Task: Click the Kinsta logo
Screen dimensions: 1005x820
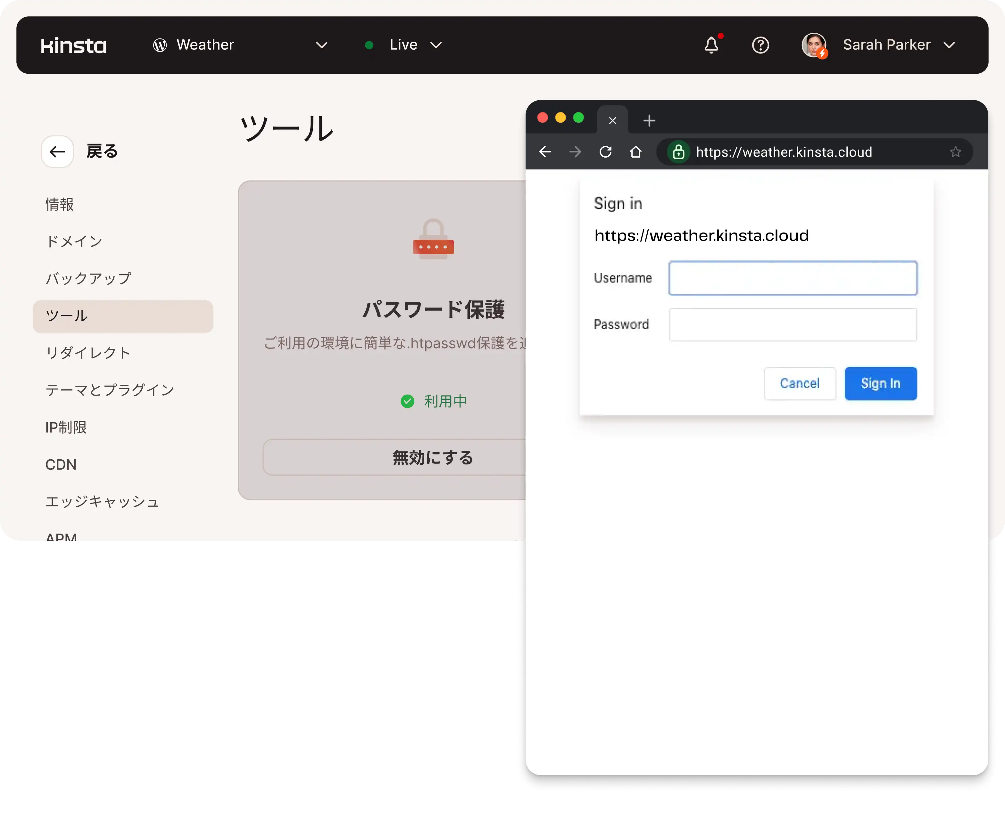Action: pos(74,45)
